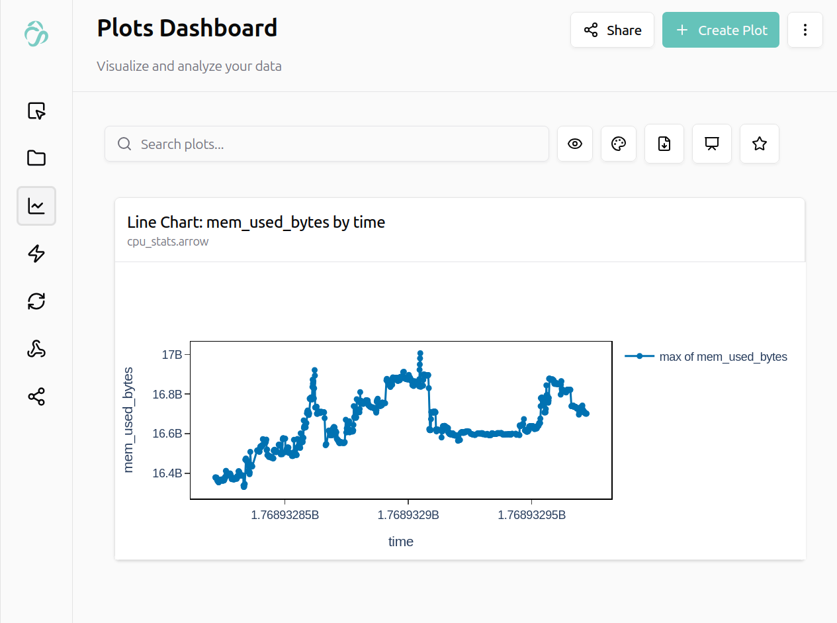
Task: Open the folder icon in sidebar
Action: coord(36,158)
